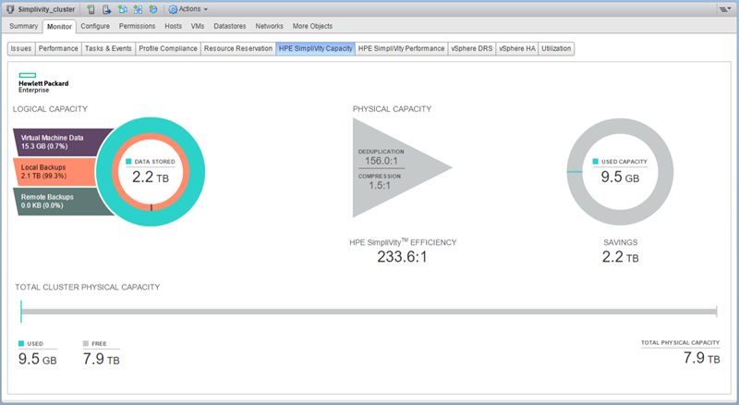Click the Hewlett Packard Enterprise logo

[37, 83]
